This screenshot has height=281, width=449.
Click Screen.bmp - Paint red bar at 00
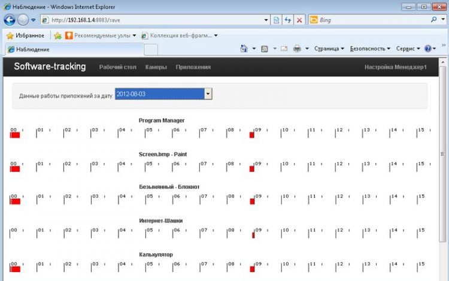point(15,169)
